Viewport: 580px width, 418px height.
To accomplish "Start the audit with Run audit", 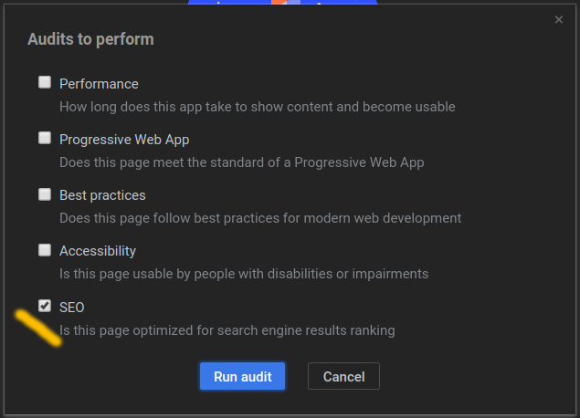I will [x=243, y=376].
